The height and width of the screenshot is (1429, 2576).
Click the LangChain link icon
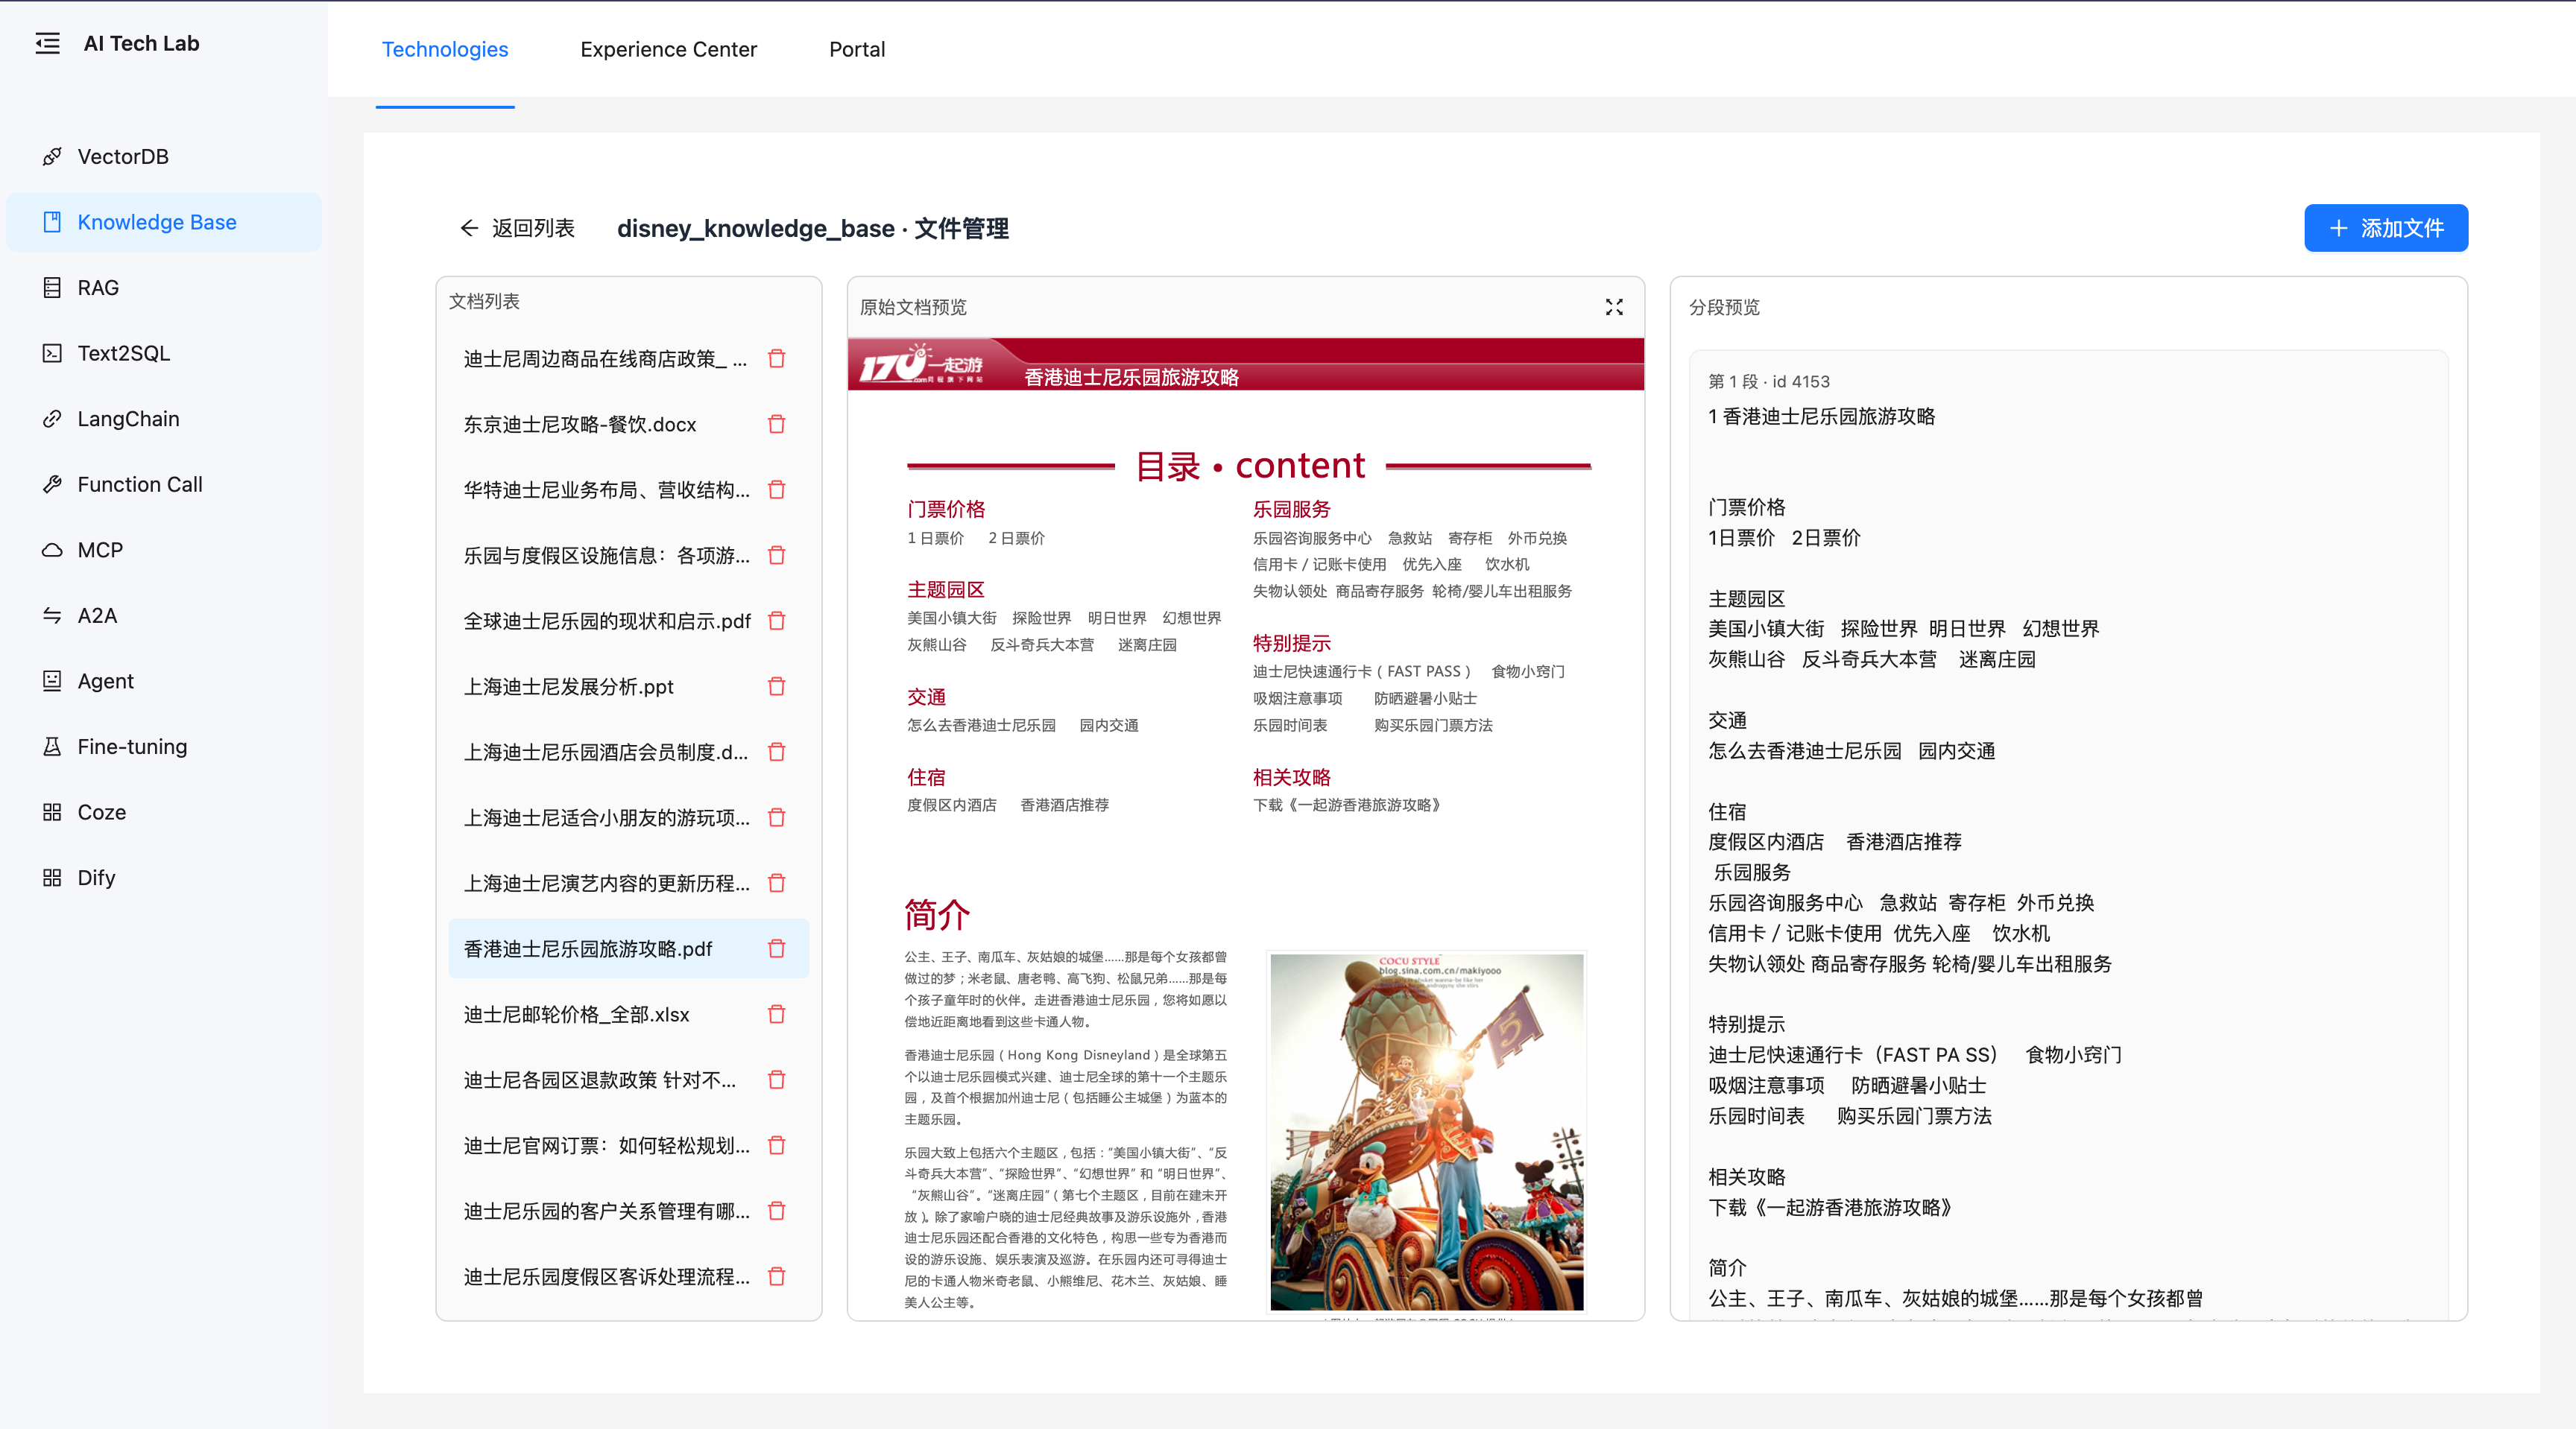52,419
